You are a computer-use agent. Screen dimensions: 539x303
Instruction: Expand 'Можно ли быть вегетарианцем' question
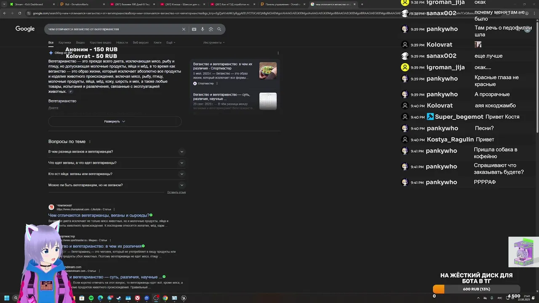116,185
